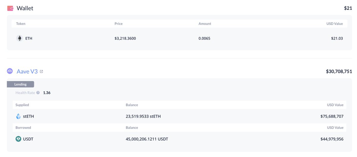Select the USDT borrowed asset name
The width and height of the screenshot is (357, 157).
tap(28, 139)
